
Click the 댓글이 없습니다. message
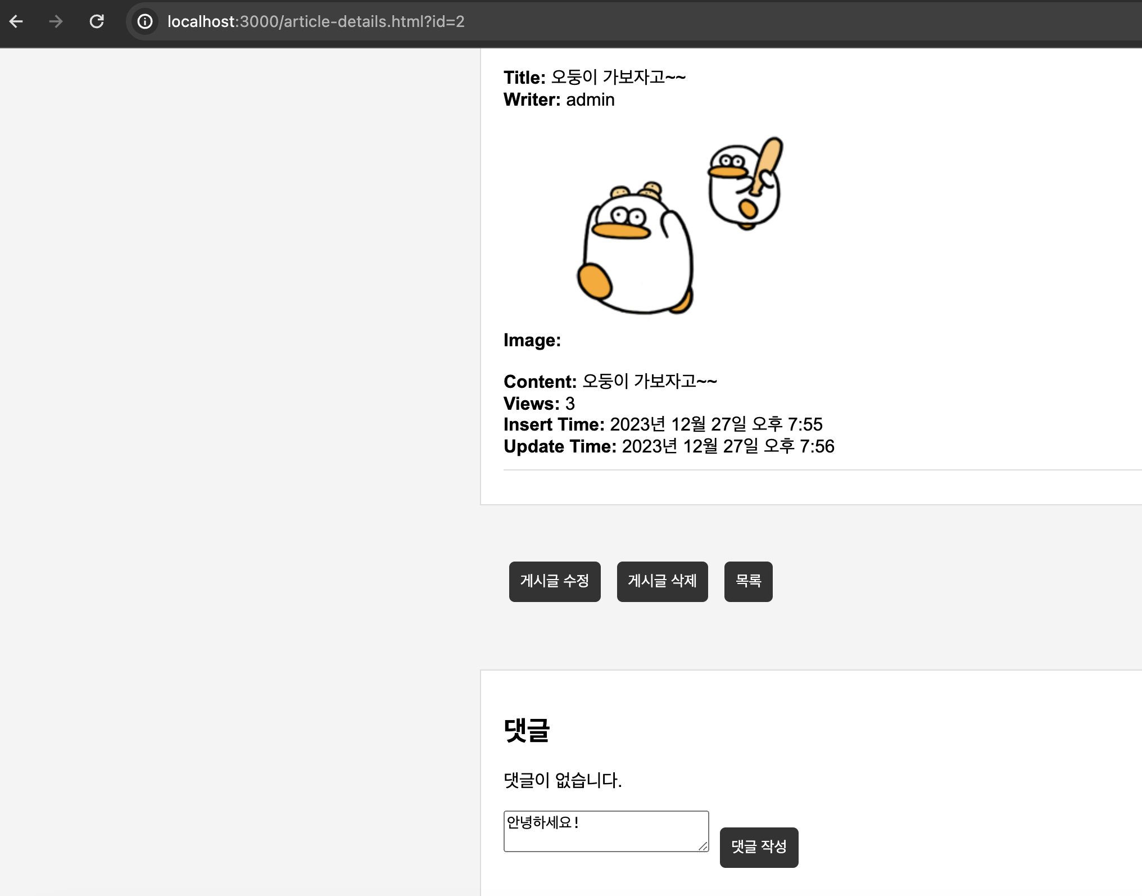563,780
